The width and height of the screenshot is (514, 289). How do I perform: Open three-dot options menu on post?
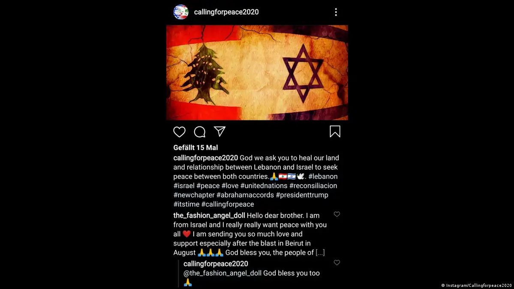pyautogui.click(x=336, y=12)
